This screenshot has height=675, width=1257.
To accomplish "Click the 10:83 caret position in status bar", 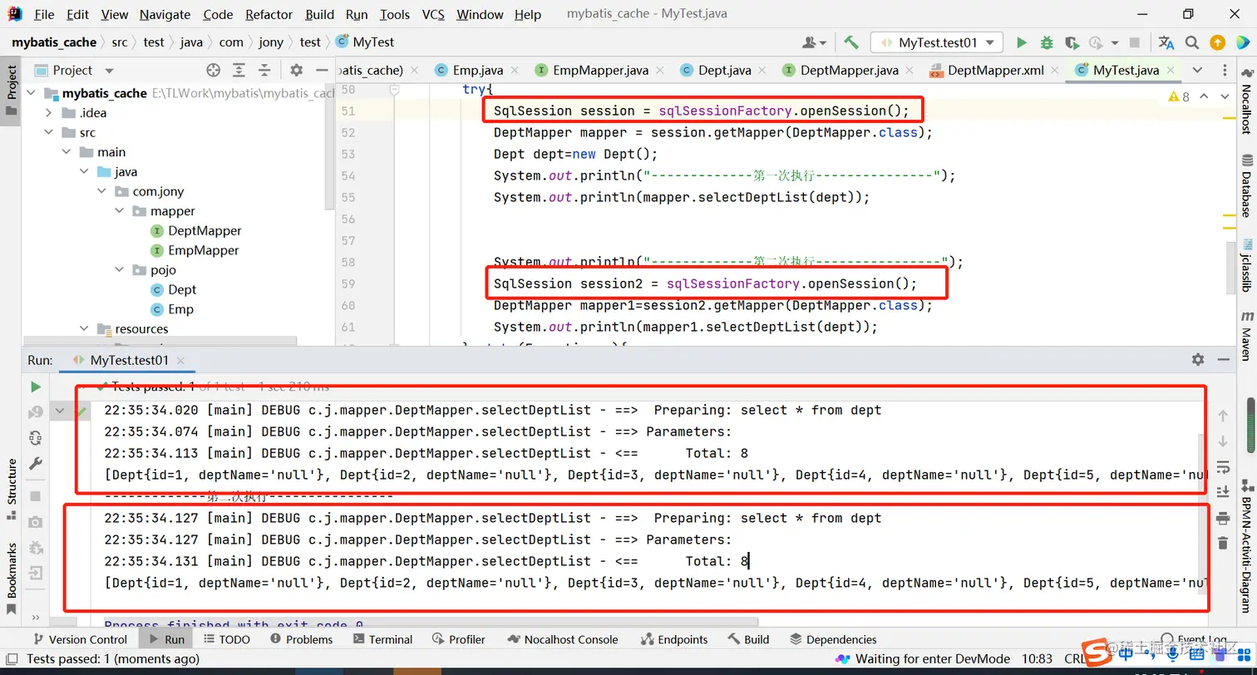I will 1037,659.
